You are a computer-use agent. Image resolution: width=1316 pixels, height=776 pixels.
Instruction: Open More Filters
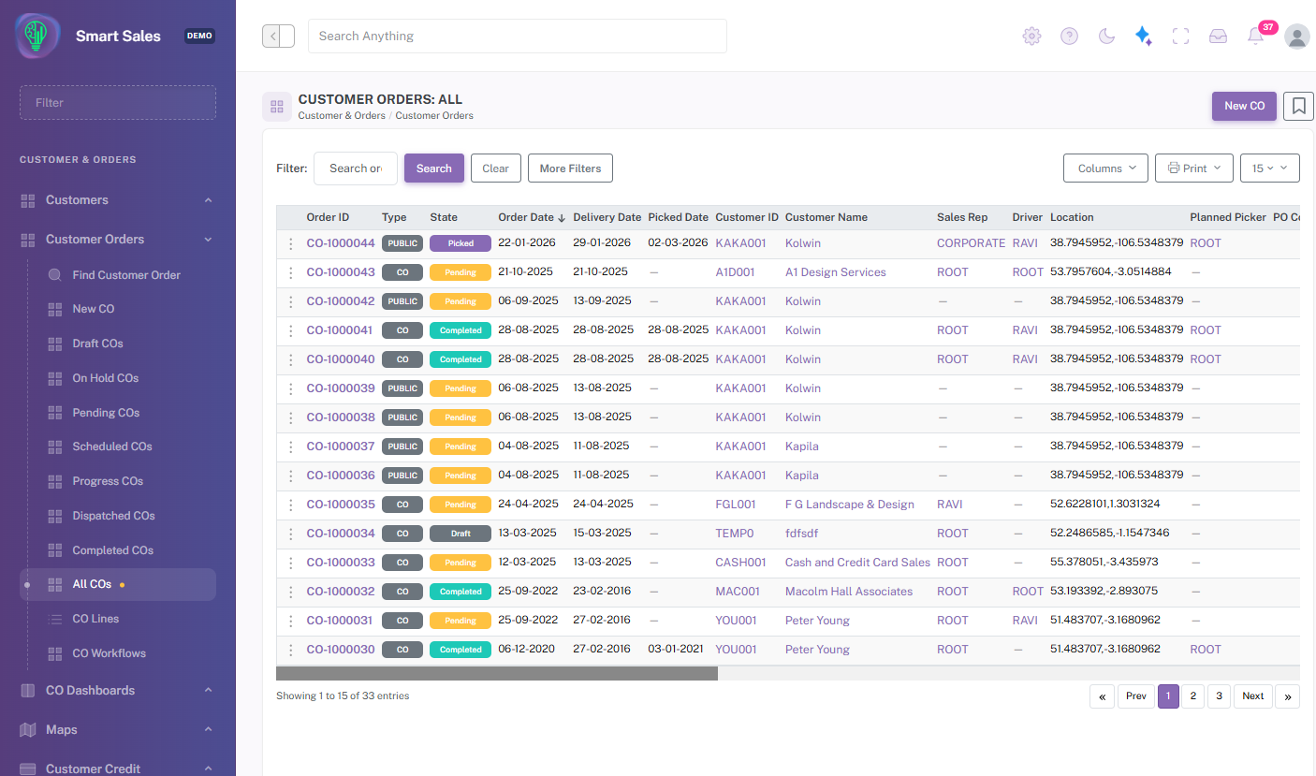[570, 168]
